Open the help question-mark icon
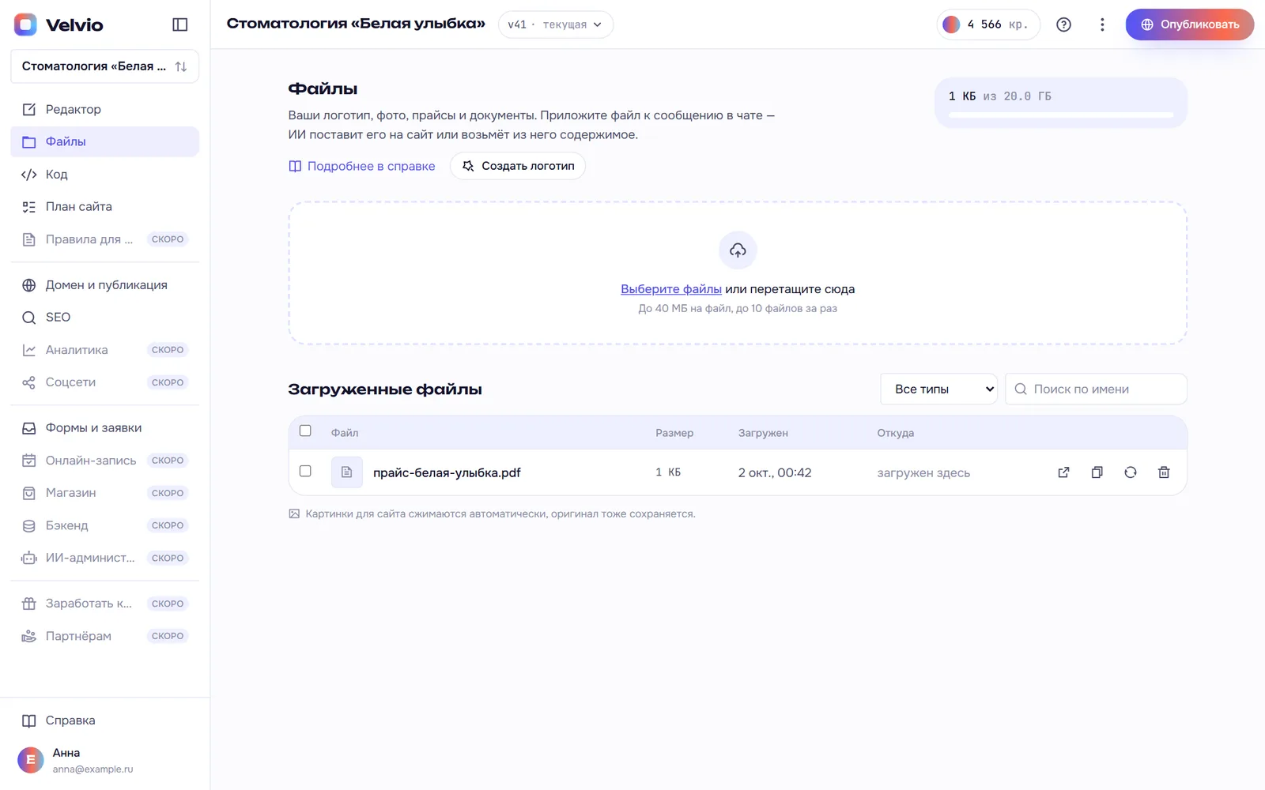Viewport: 1265px width, 790px height. point(1064,24)
